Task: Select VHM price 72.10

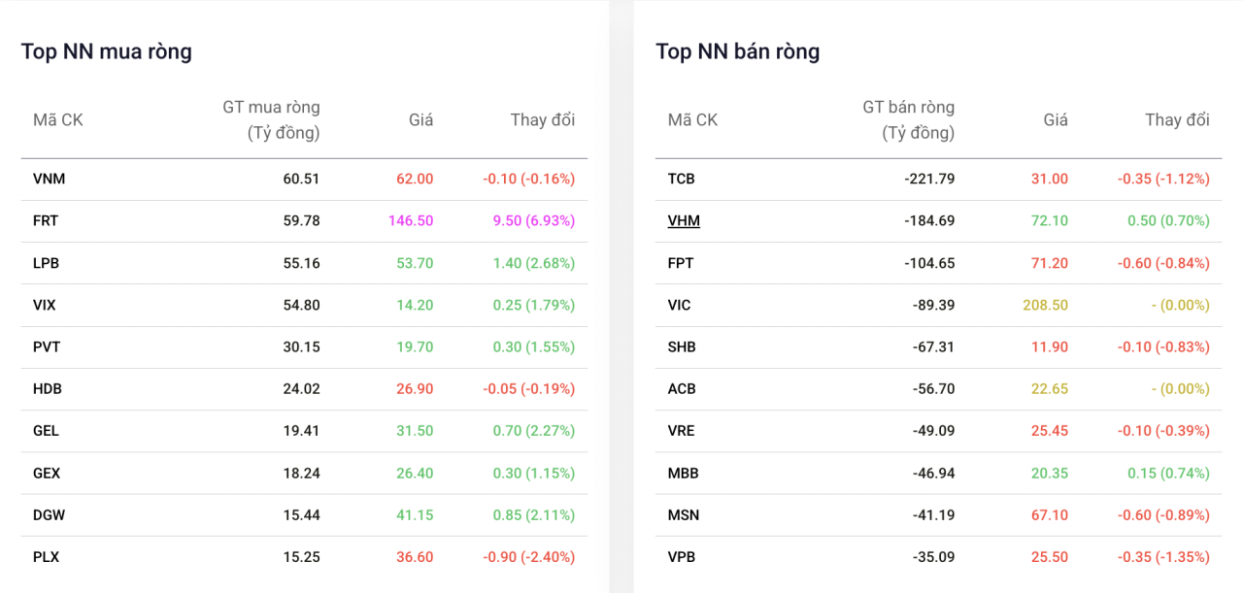Action: pyautogui.click(x=1049, y=220)
